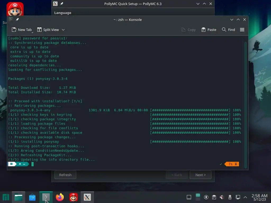Open the software store taskbar icon
Image resolution: width=271 pixels, height=203 pixels.
click(x=32, y=197)
